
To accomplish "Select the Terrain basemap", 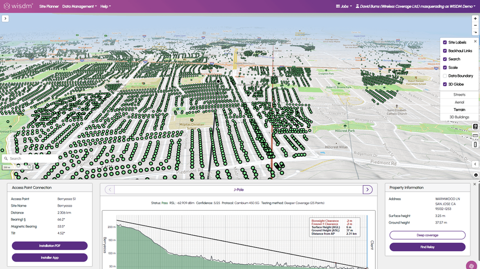I will [459, 110].
